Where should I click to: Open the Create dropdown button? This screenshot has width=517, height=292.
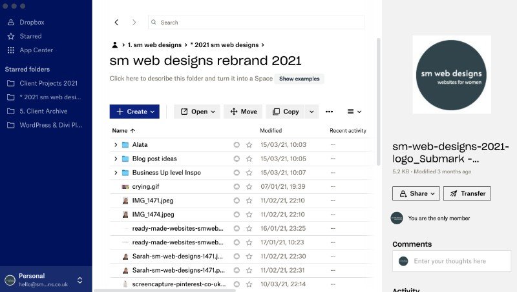pos(134,112)
